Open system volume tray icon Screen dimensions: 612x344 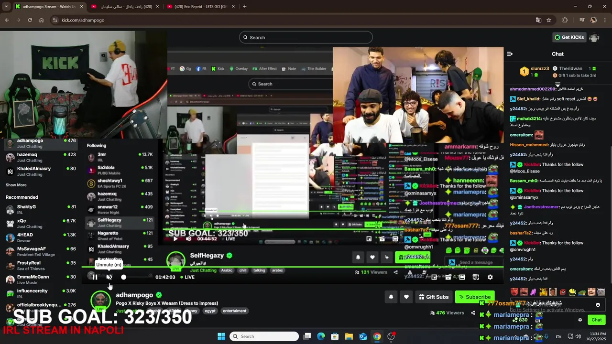click(579, 336)
